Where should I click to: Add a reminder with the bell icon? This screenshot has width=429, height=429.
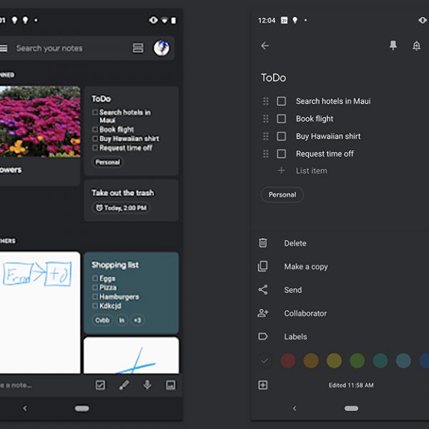pos(416,46)
